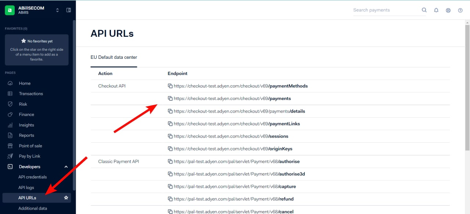Click the Insights chart icon
Image resolution: width=470 pixels, height=214 pixels.
click(10, 125)
